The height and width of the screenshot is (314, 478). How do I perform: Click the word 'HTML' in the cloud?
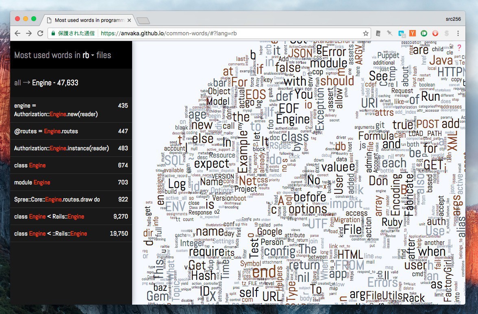coord(350,254)
